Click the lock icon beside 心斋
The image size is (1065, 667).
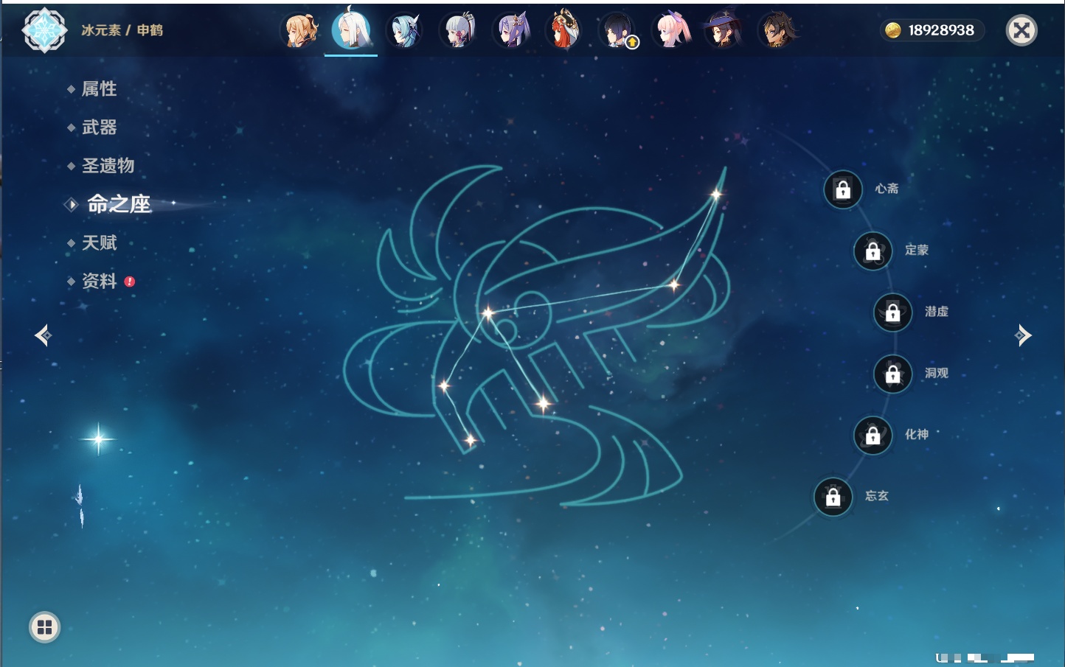843,189
